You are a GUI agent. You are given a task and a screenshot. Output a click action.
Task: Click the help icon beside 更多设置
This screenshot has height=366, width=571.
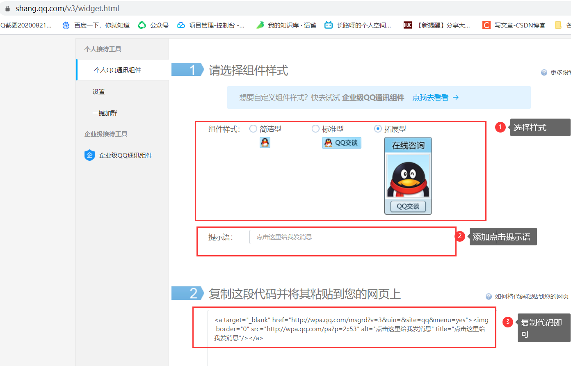tap(544, 73)
